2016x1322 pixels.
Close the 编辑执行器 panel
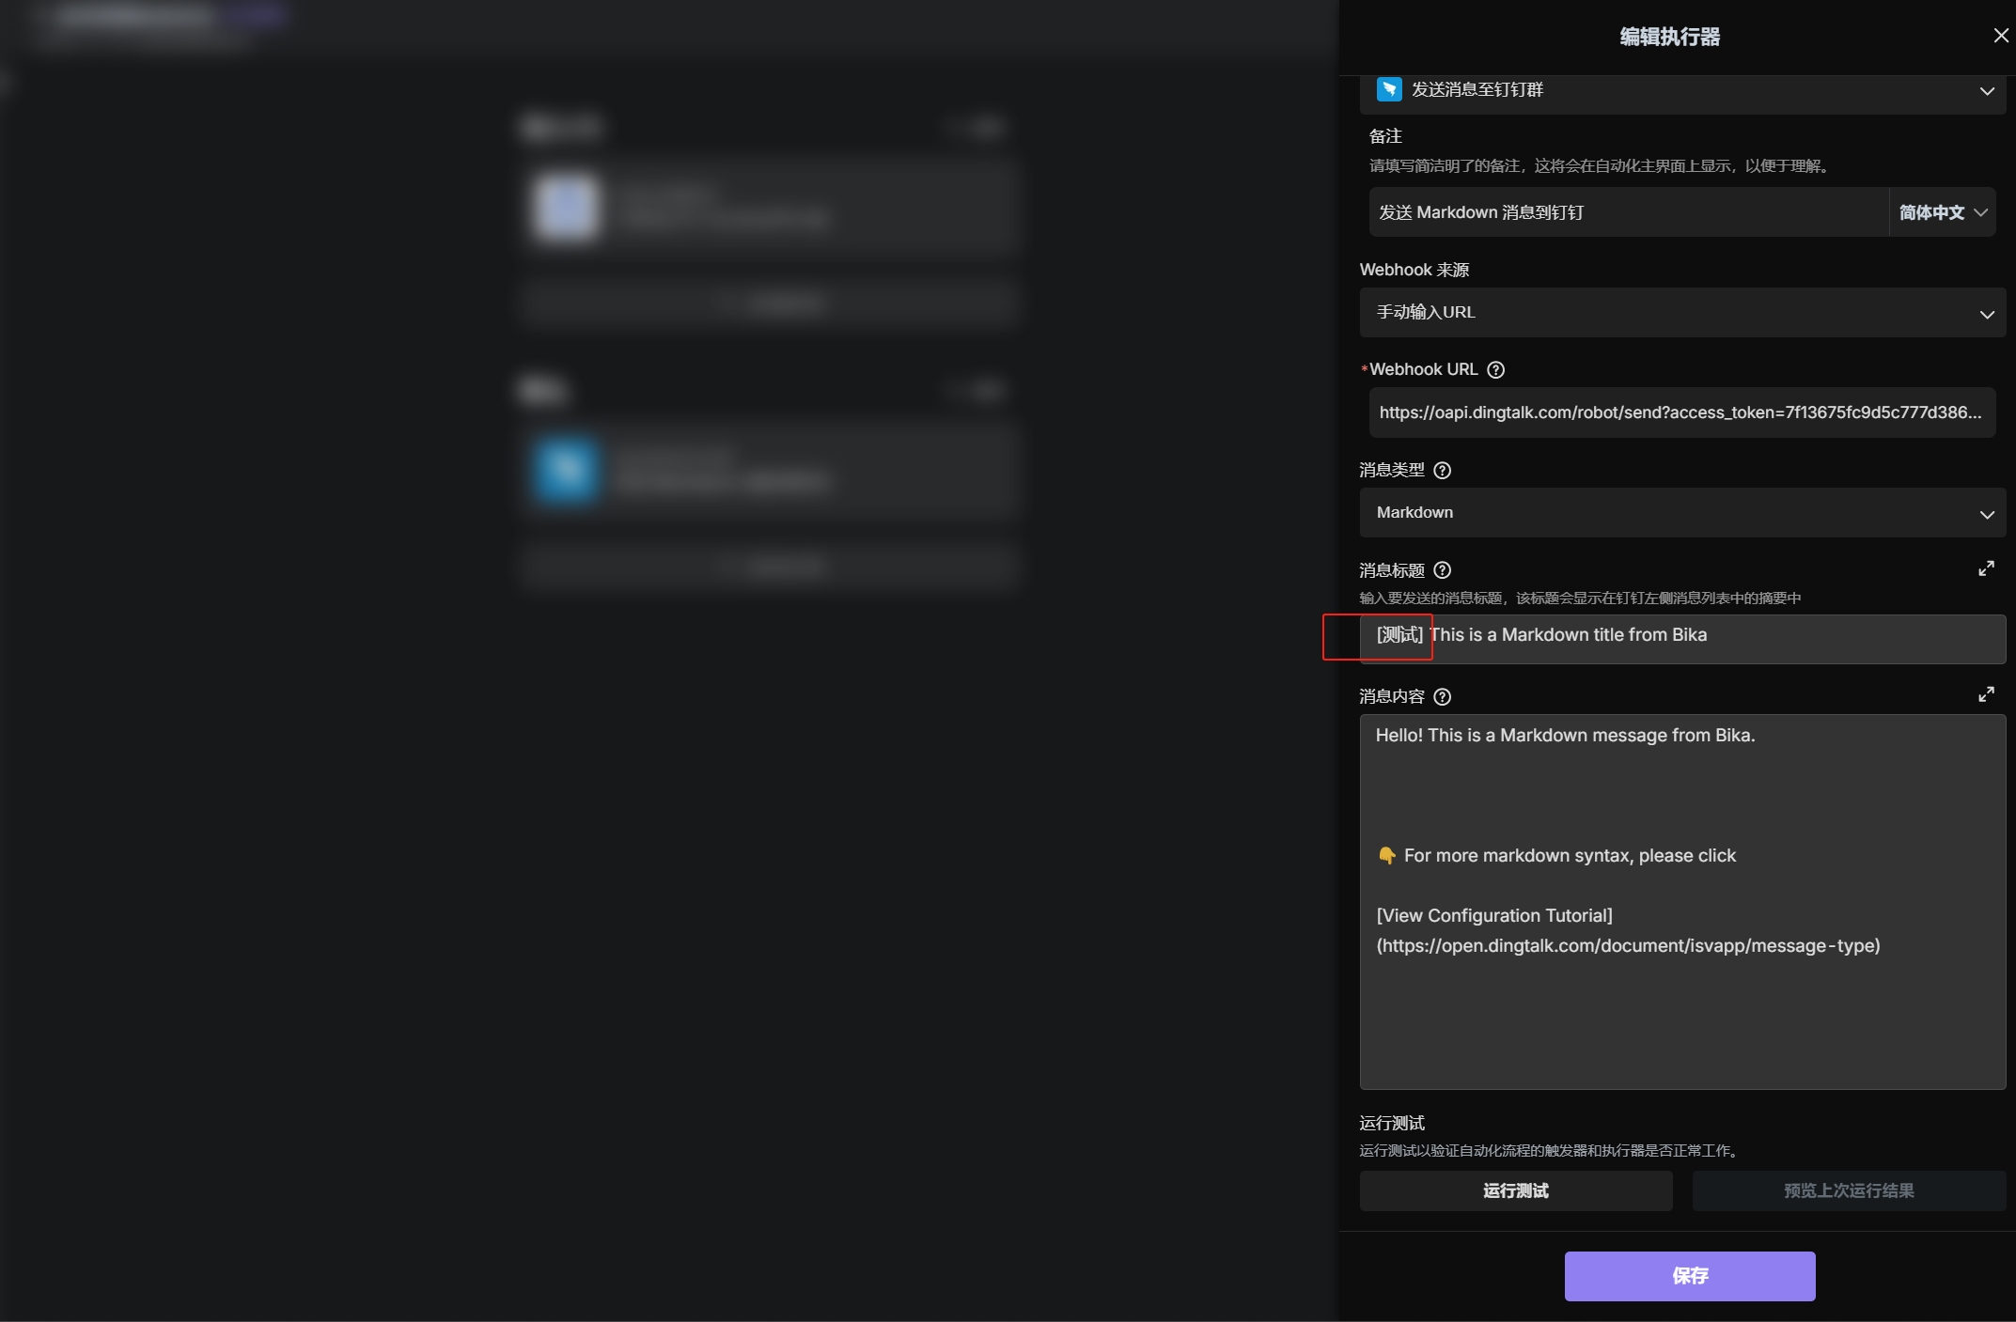coord(2001,36)
